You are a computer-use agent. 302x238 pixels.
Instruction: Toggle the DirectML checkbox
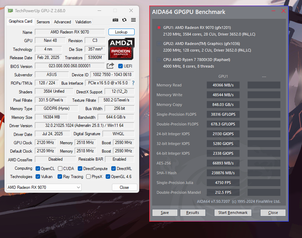point(113,169)
